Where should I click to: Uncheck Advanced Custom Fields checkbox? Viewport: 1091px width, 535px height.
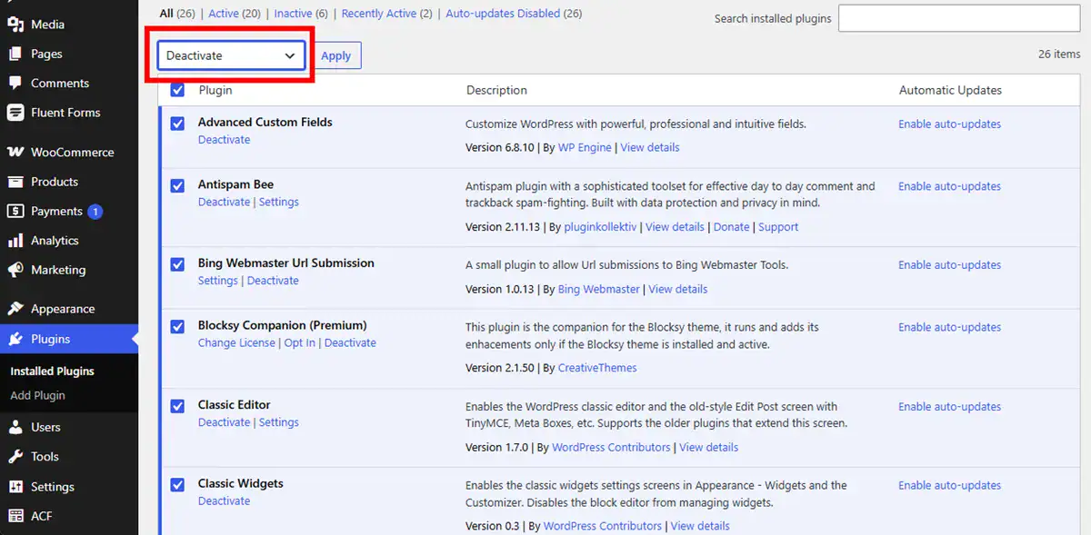[x=177, y=124]
